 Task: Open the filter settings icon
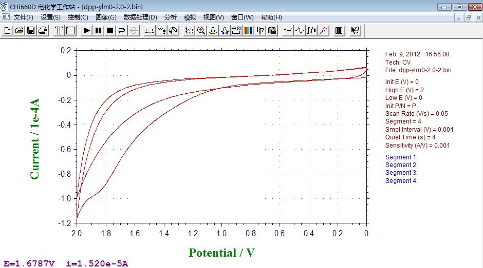[x=161, y=30]
